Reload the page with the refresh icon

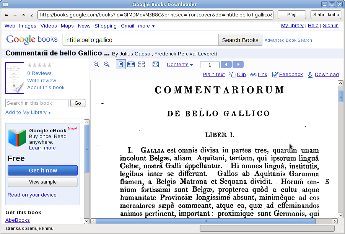(24, 15)
